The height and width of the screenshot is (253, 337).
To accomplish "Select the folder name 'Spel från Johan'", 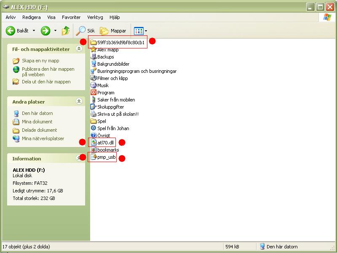I will [113, 128].
